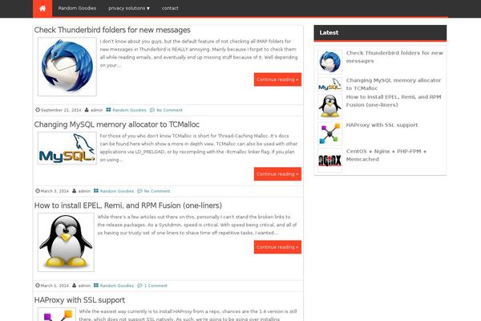The width and height of the screenshot is (481, 321).
Task: Click the large MySQL logo thumbnail in the post list
Action: point(67,148)
